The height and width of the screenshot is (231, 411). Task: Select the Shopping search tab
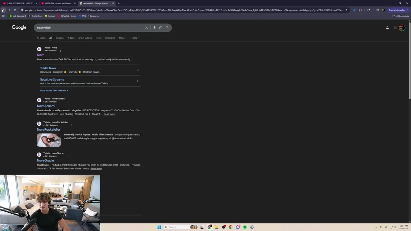[110, 38]
